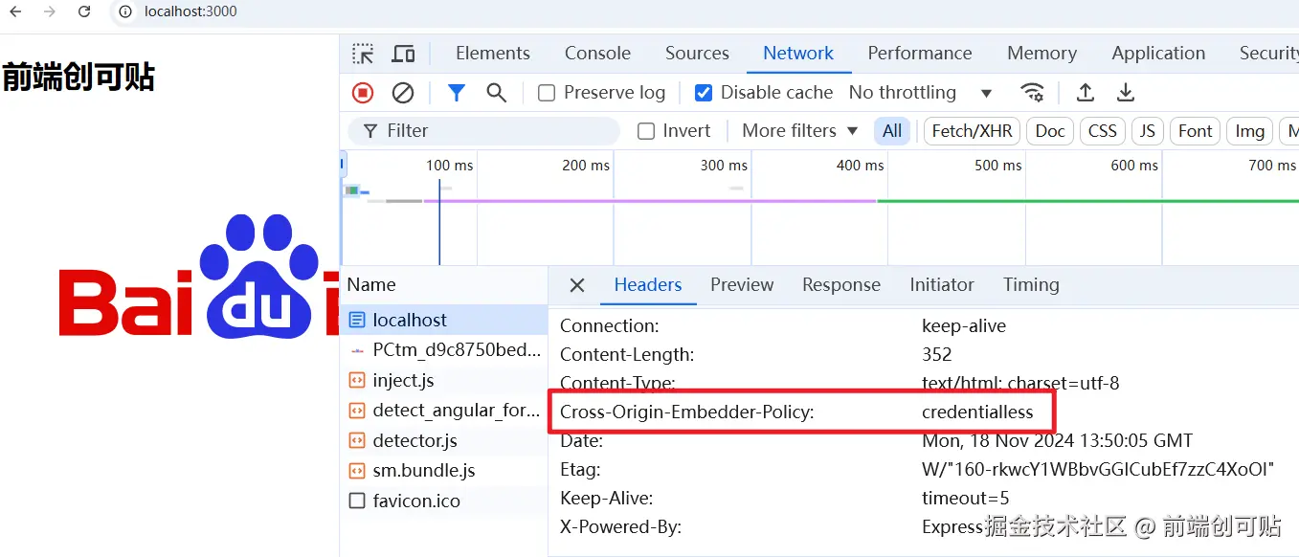Switch to the Console tab

597,54
